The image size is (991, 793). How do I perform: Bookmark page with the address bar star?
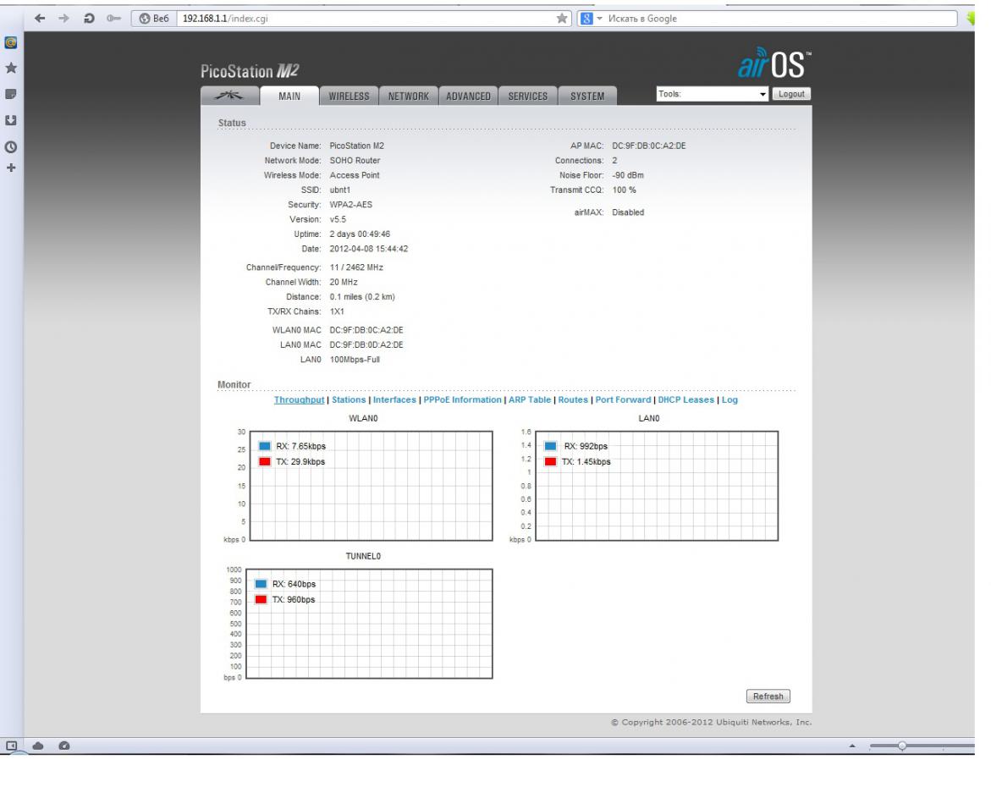coord(562,19)
